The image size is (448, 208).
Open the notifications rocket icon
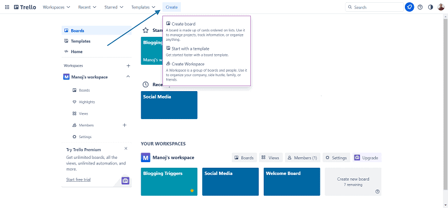(x=409, y=7)
